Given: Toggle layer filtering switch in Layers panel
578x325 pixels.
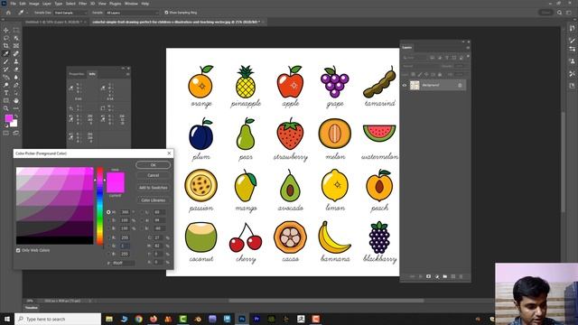Looking at the screenshot, I should click(x=468, y=57).
